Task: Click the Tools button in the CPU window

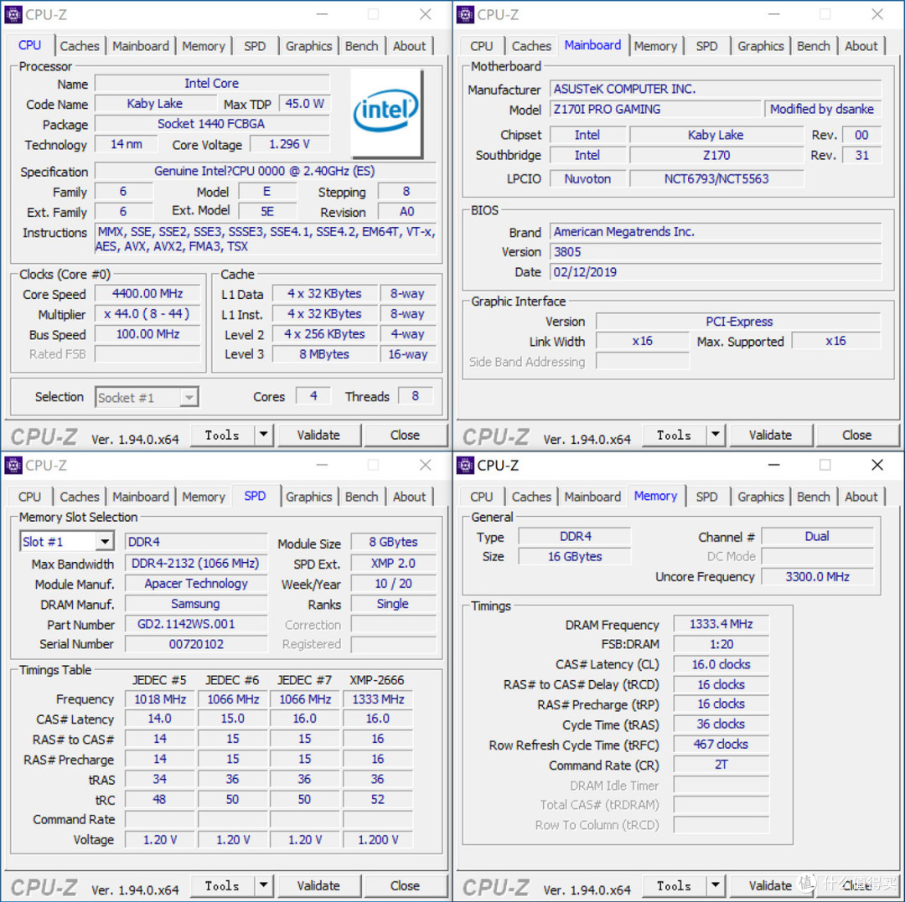Action: pyautogui.click(x=222, y=435)
